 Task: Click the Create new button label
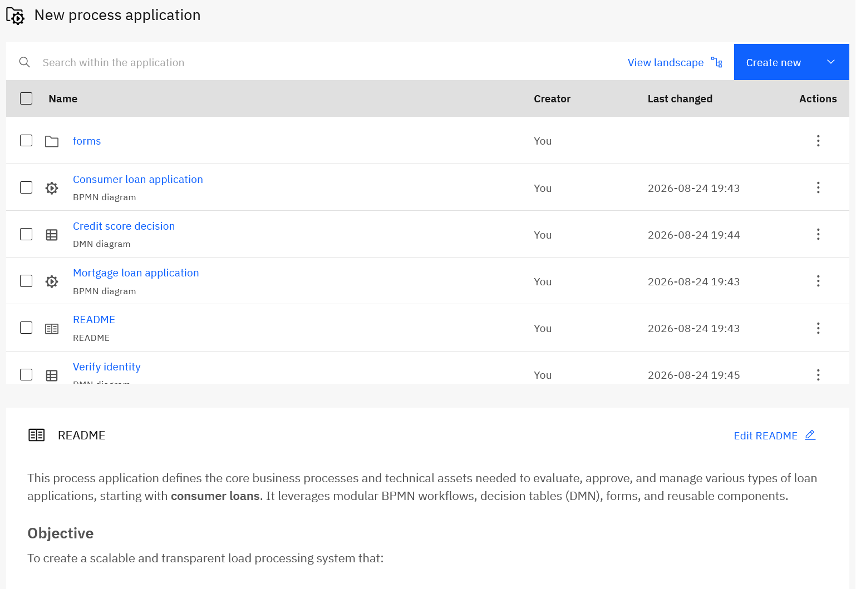[773, 63]
